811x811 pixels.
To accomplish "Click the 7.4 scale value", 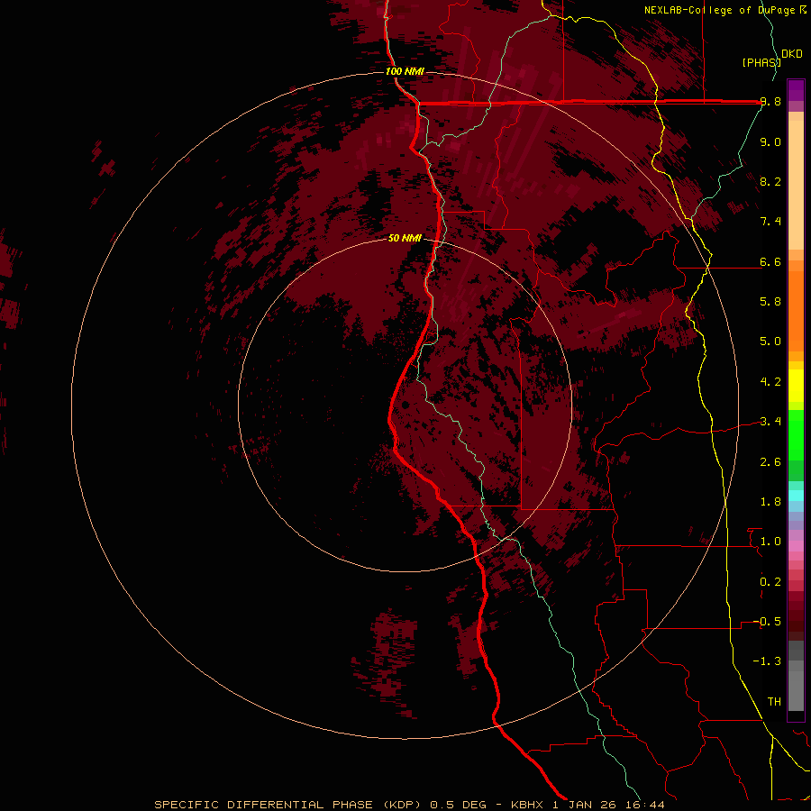I will click(770, 222).
